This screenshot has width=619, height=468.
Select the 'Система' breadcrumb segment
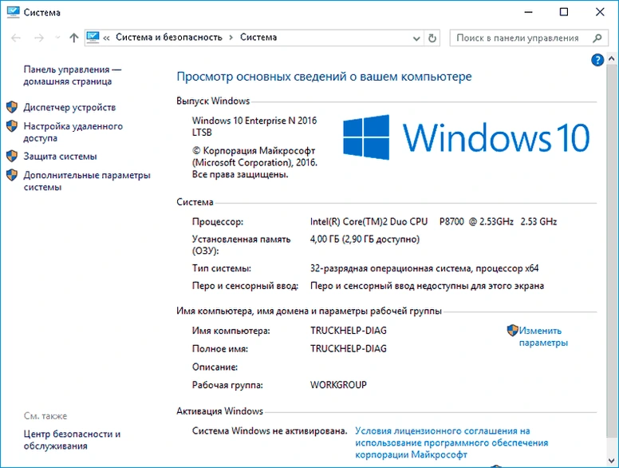tap(258, 38)
